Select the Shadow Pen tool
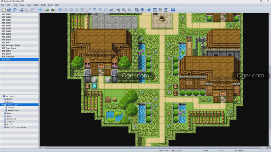The height and width of the screenshot is (152, 271). click(111, 10)
